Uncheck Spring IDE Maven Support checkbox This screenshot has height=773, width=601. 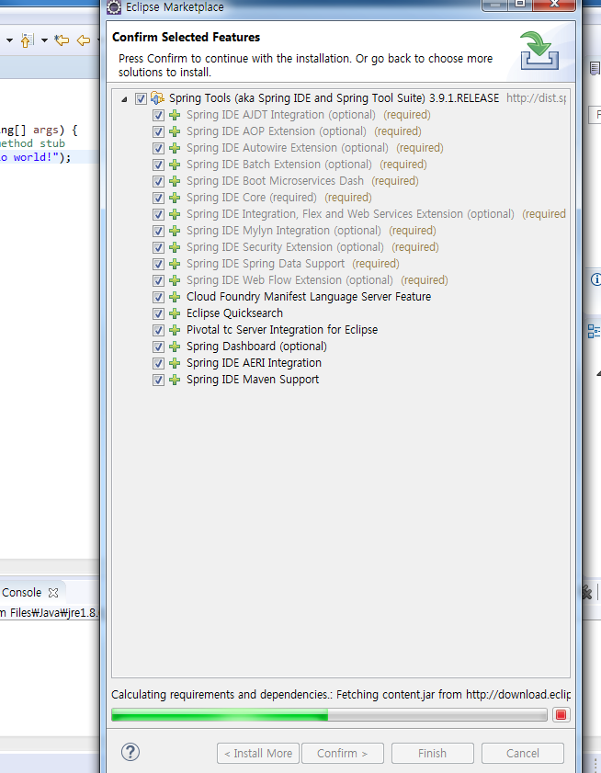coord(158,381)
